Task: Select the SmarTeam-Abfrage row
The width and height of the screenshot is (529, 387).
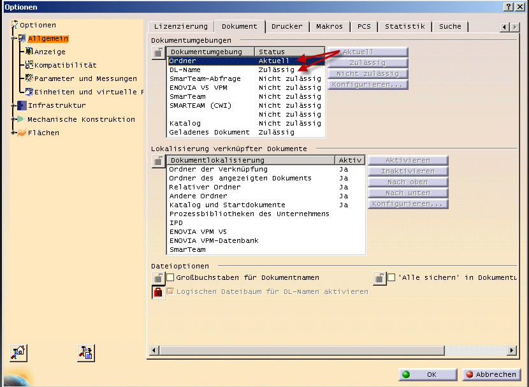Action: (x=246, y=78)
